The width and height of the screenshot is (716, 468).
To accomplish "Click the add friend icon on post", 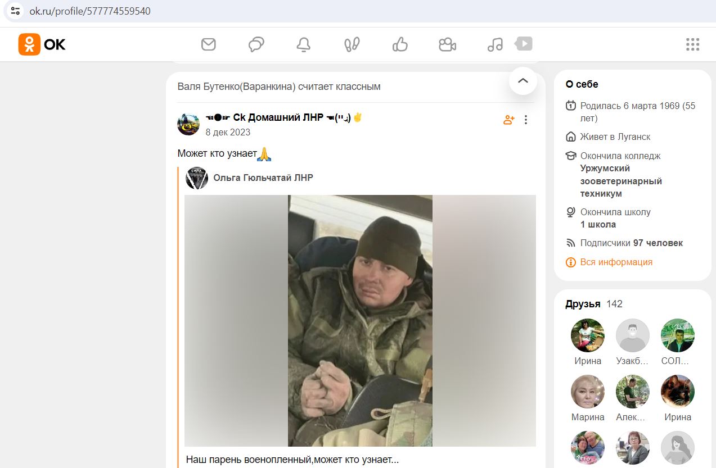I will pos(509,120).
